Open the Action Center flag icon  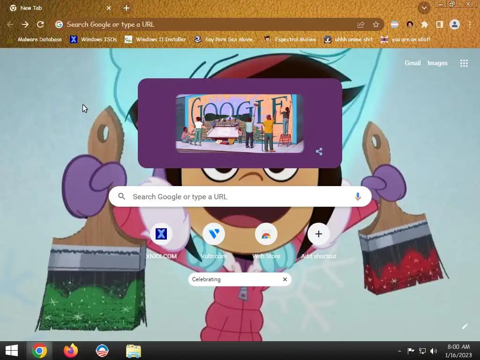(x=411, y=351)
